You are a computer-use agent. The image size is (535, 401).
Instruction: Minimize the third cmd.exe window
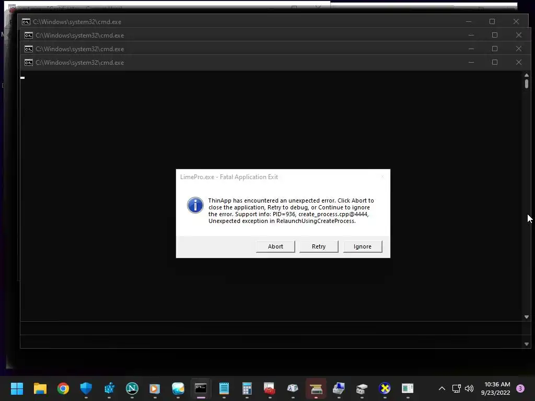[x=471, y=49]
